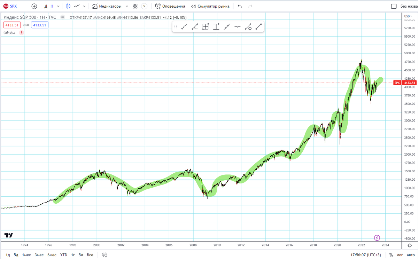This screenshot has width=418, height=259.
Task: Select the info line tool with rectangle
Action: click(248, 26)
